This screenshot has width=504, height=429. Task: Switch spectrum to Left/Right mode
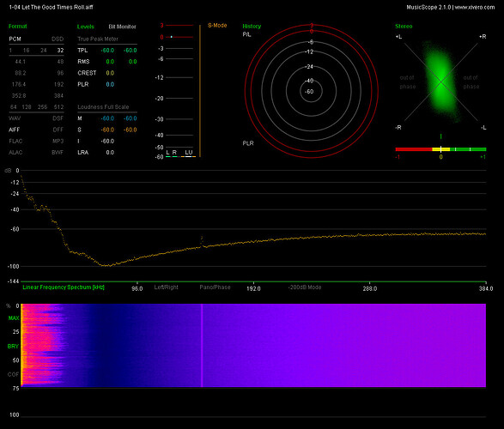167,287
